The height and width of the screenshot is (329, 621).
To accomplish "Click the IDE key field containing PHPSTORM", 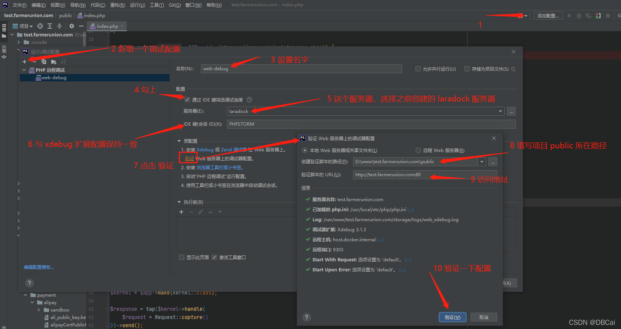I will (371, 124).
